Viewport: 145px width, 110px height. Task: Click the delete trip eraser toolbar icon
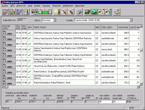(71, 12)
